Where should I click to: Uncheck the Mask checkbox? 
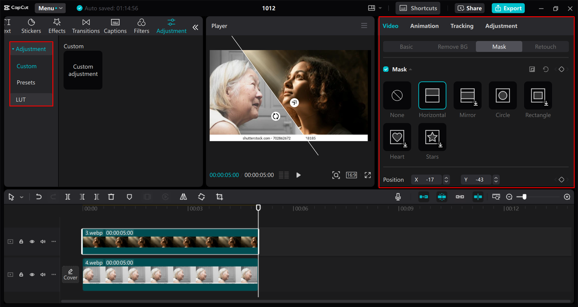point(386,69)
